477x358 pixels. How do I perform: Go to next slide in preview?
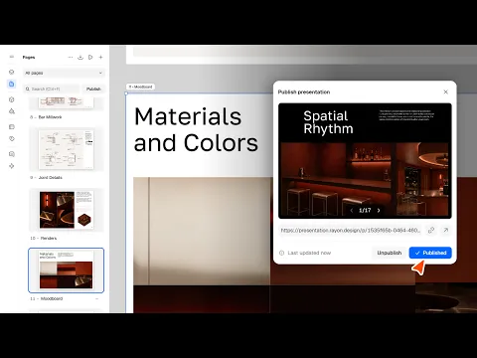click(x=379, y=210)
